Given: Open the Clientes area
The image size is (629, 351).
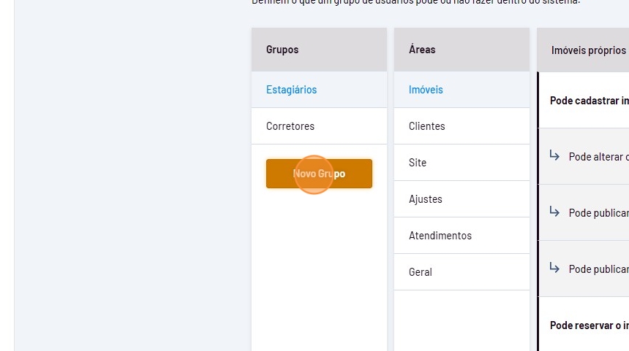Looking at the screenshot, I should [x=426, y=126].
